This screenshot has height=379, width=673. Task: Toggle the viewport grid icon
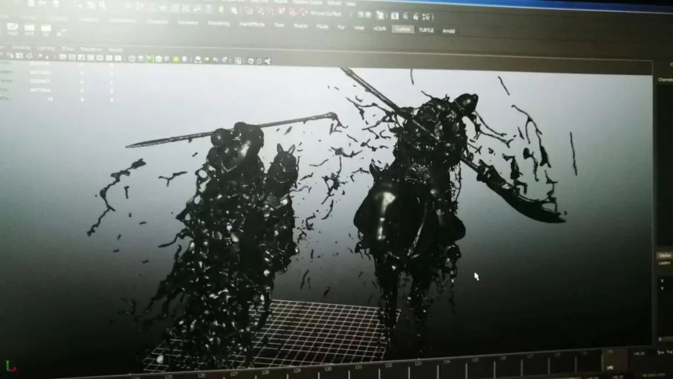62,57
